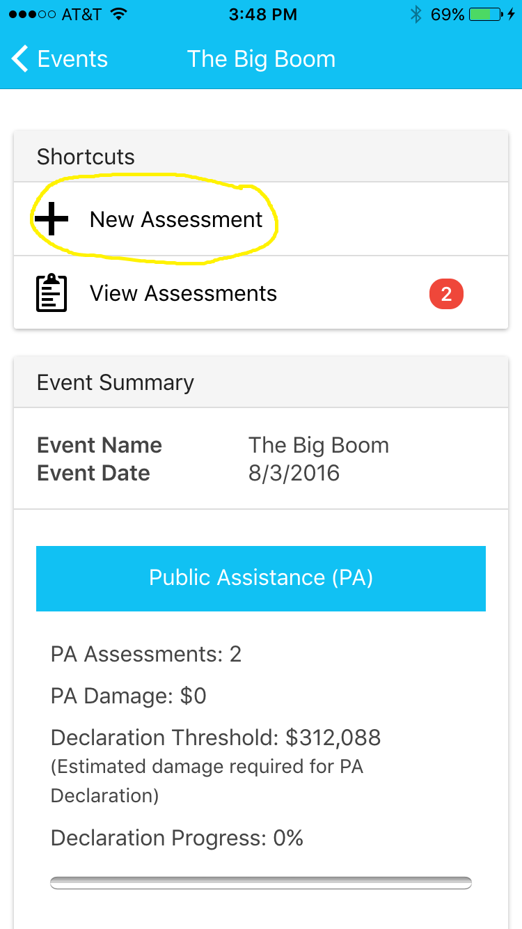Tap the back chevron arrow icon
This screenshot has width=522, height=929.
(x=21, y=59)
